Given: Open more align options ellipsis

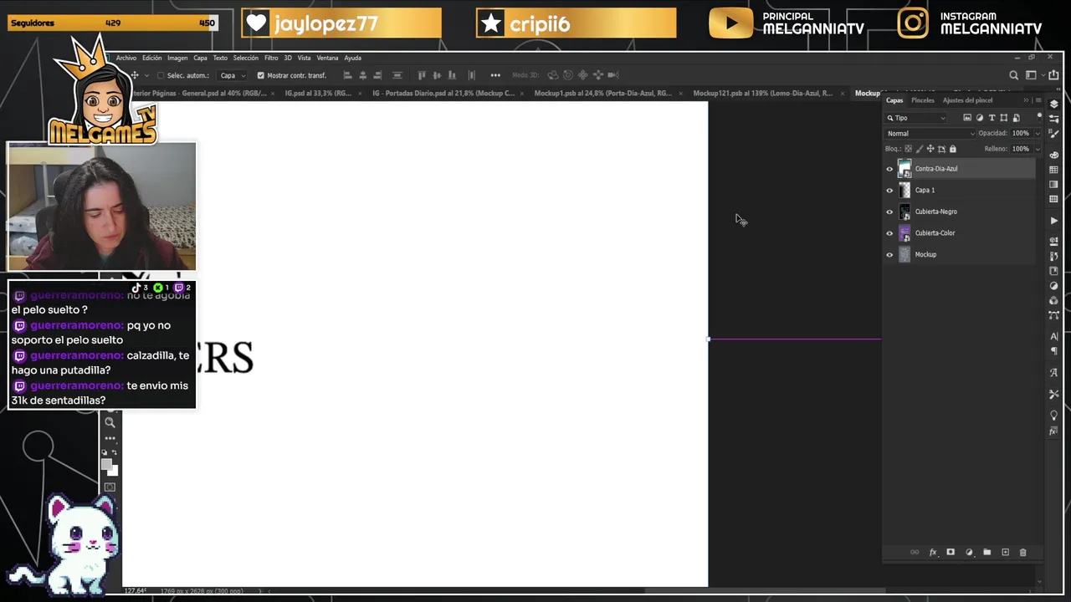Looking at the screenshot, I should pos(495,75).
